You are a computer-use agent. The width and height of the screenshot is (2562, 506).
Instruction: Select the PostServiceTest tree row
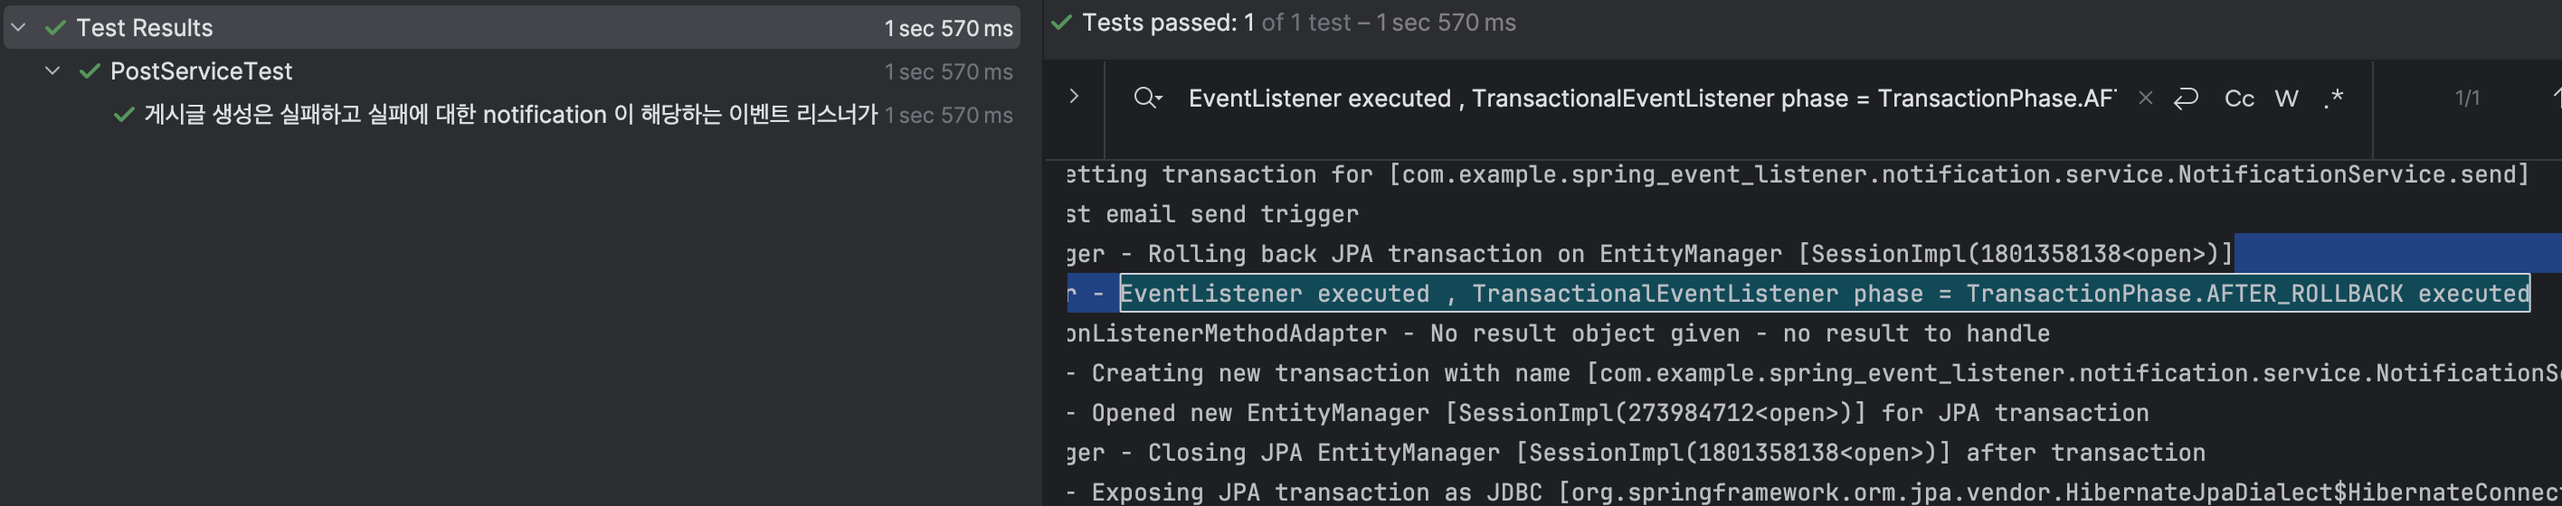coord(512,71)
